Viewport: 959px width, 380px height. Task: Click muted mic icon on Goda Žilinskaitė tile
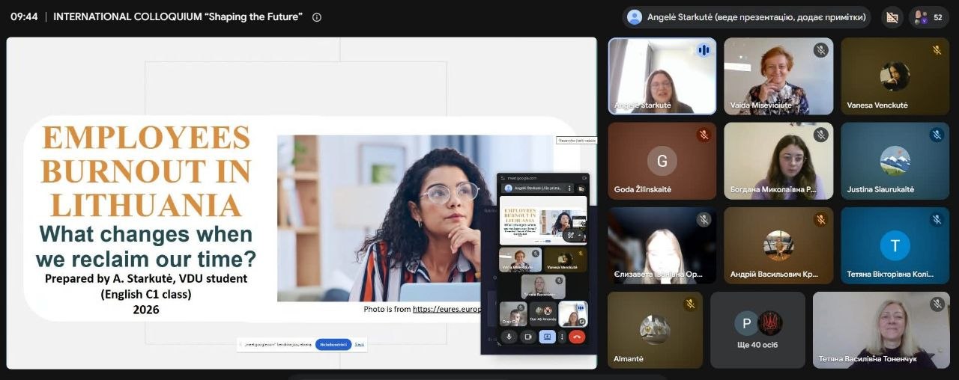pyautogui.click(x=704, y=135)
